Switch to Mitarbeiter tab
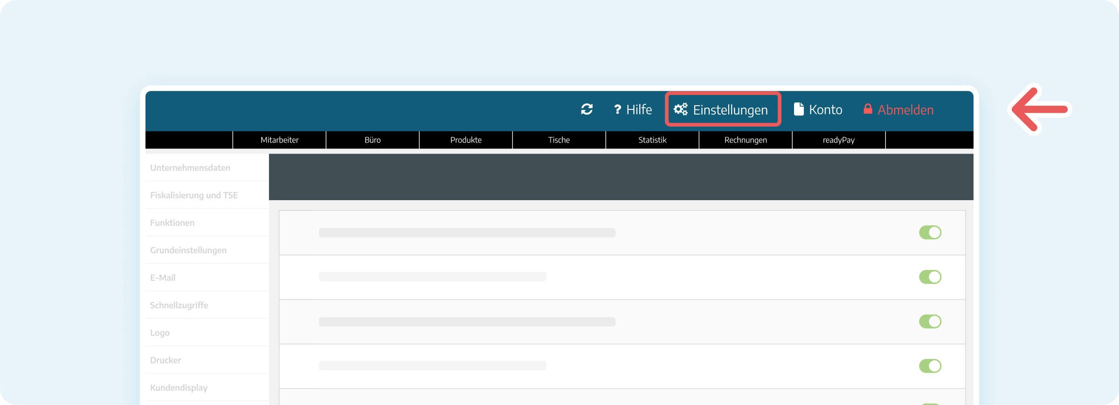 click(279, 140)
